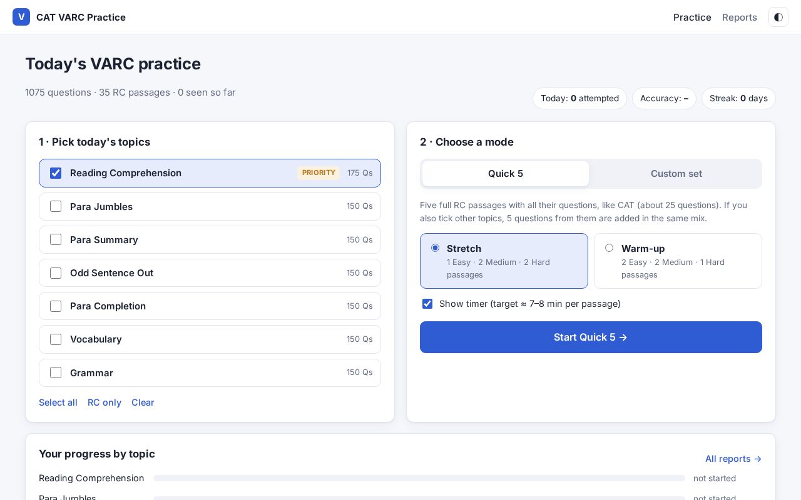
Task: Choose the Warm-up difficulty radio option
Action: point(609,248)
